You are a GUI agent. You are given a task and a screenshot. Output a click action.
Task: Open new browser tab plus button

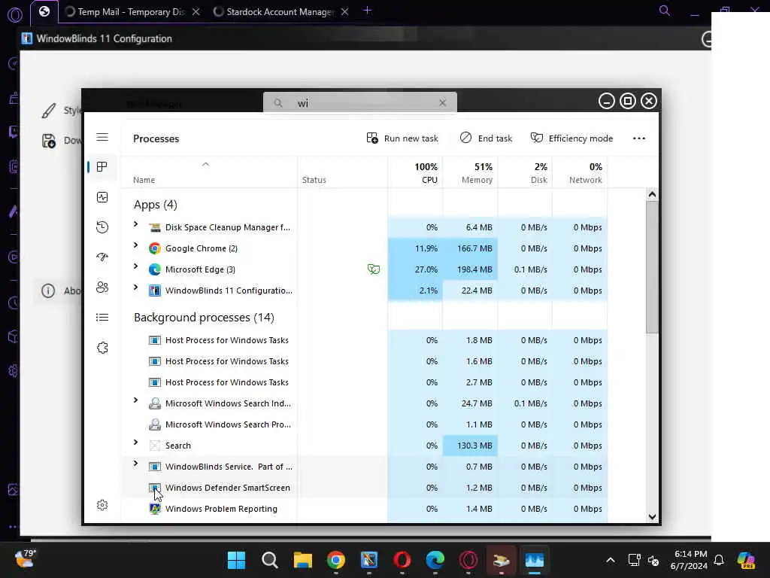pyautogui.click(x=367, y=11)
